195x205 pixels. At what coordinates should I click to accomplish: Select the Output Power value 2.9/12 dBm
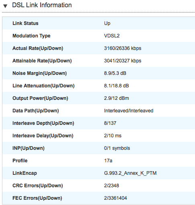tap(117, 98)
